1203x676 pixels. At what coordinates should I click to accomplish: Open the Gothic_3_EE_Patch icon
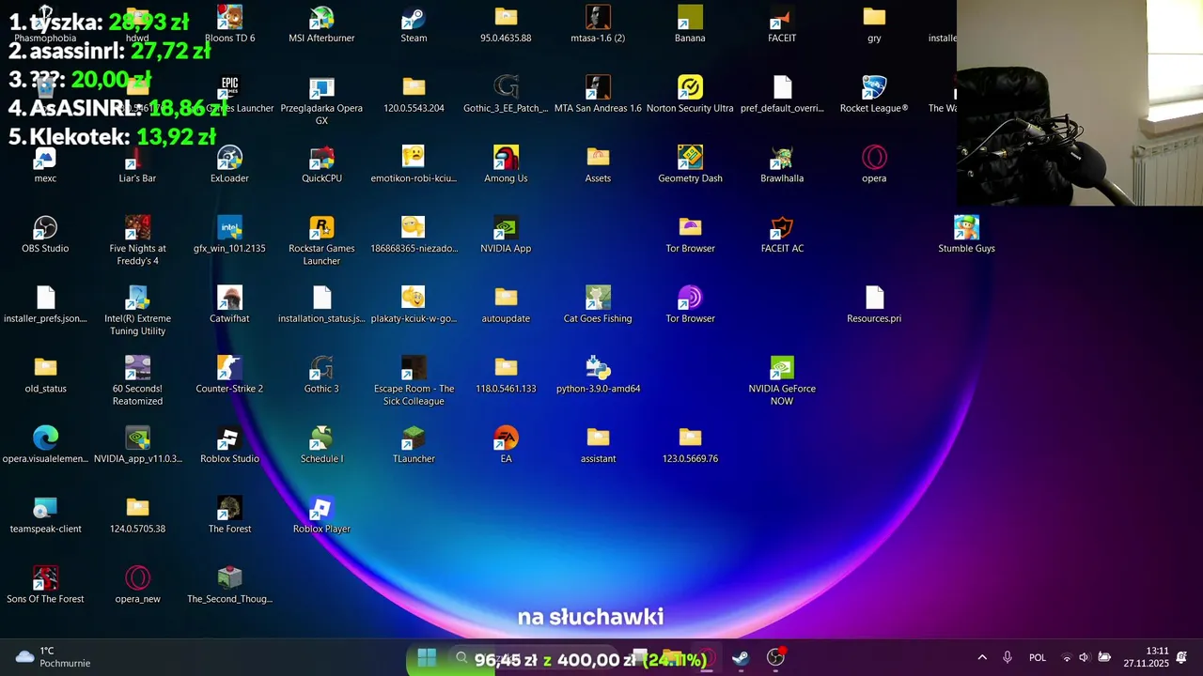point(506,95)
